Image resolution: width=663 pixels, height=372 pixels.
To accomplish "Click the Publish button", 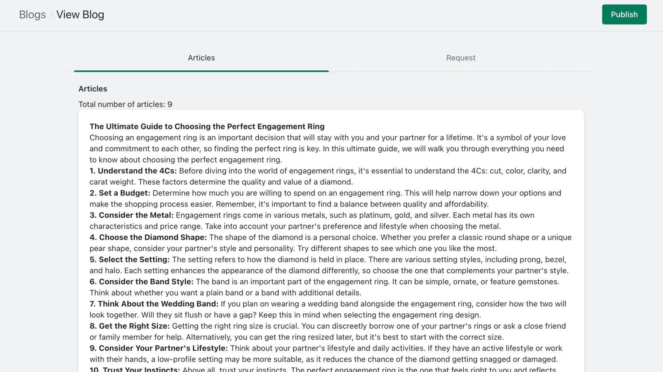I will pyautogui.click(x=624, y=14).
